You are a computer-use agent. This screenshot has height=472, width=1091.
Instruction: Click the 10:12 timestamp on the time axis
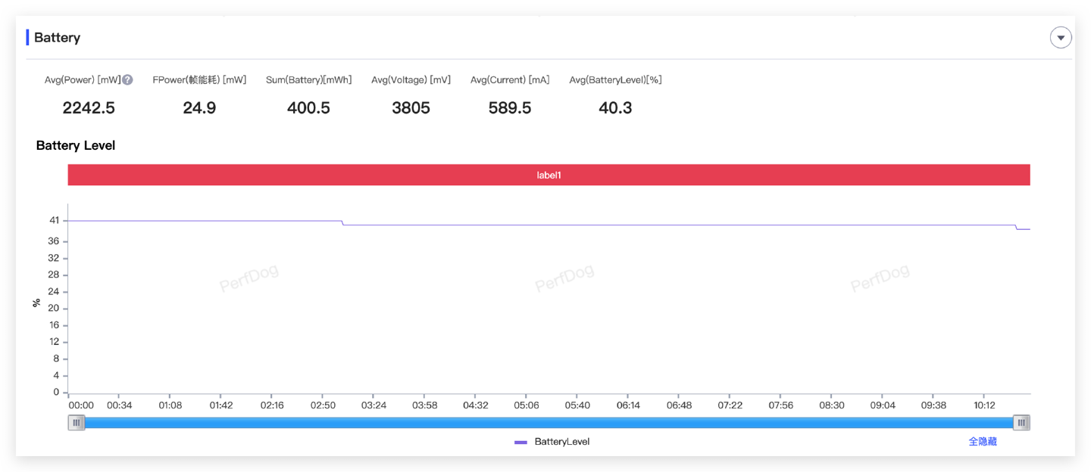pyautogui.click(x=984, y=405)
